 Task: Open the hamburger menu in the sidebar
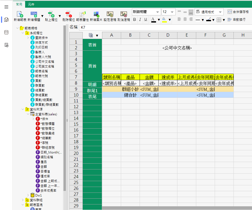pyautogui.click(x=6, y=7)
